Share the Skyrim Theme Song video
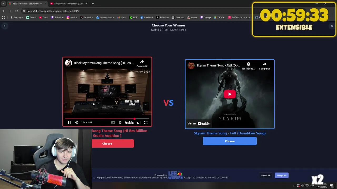Screen dimensions: 337x189 (264, 66)
